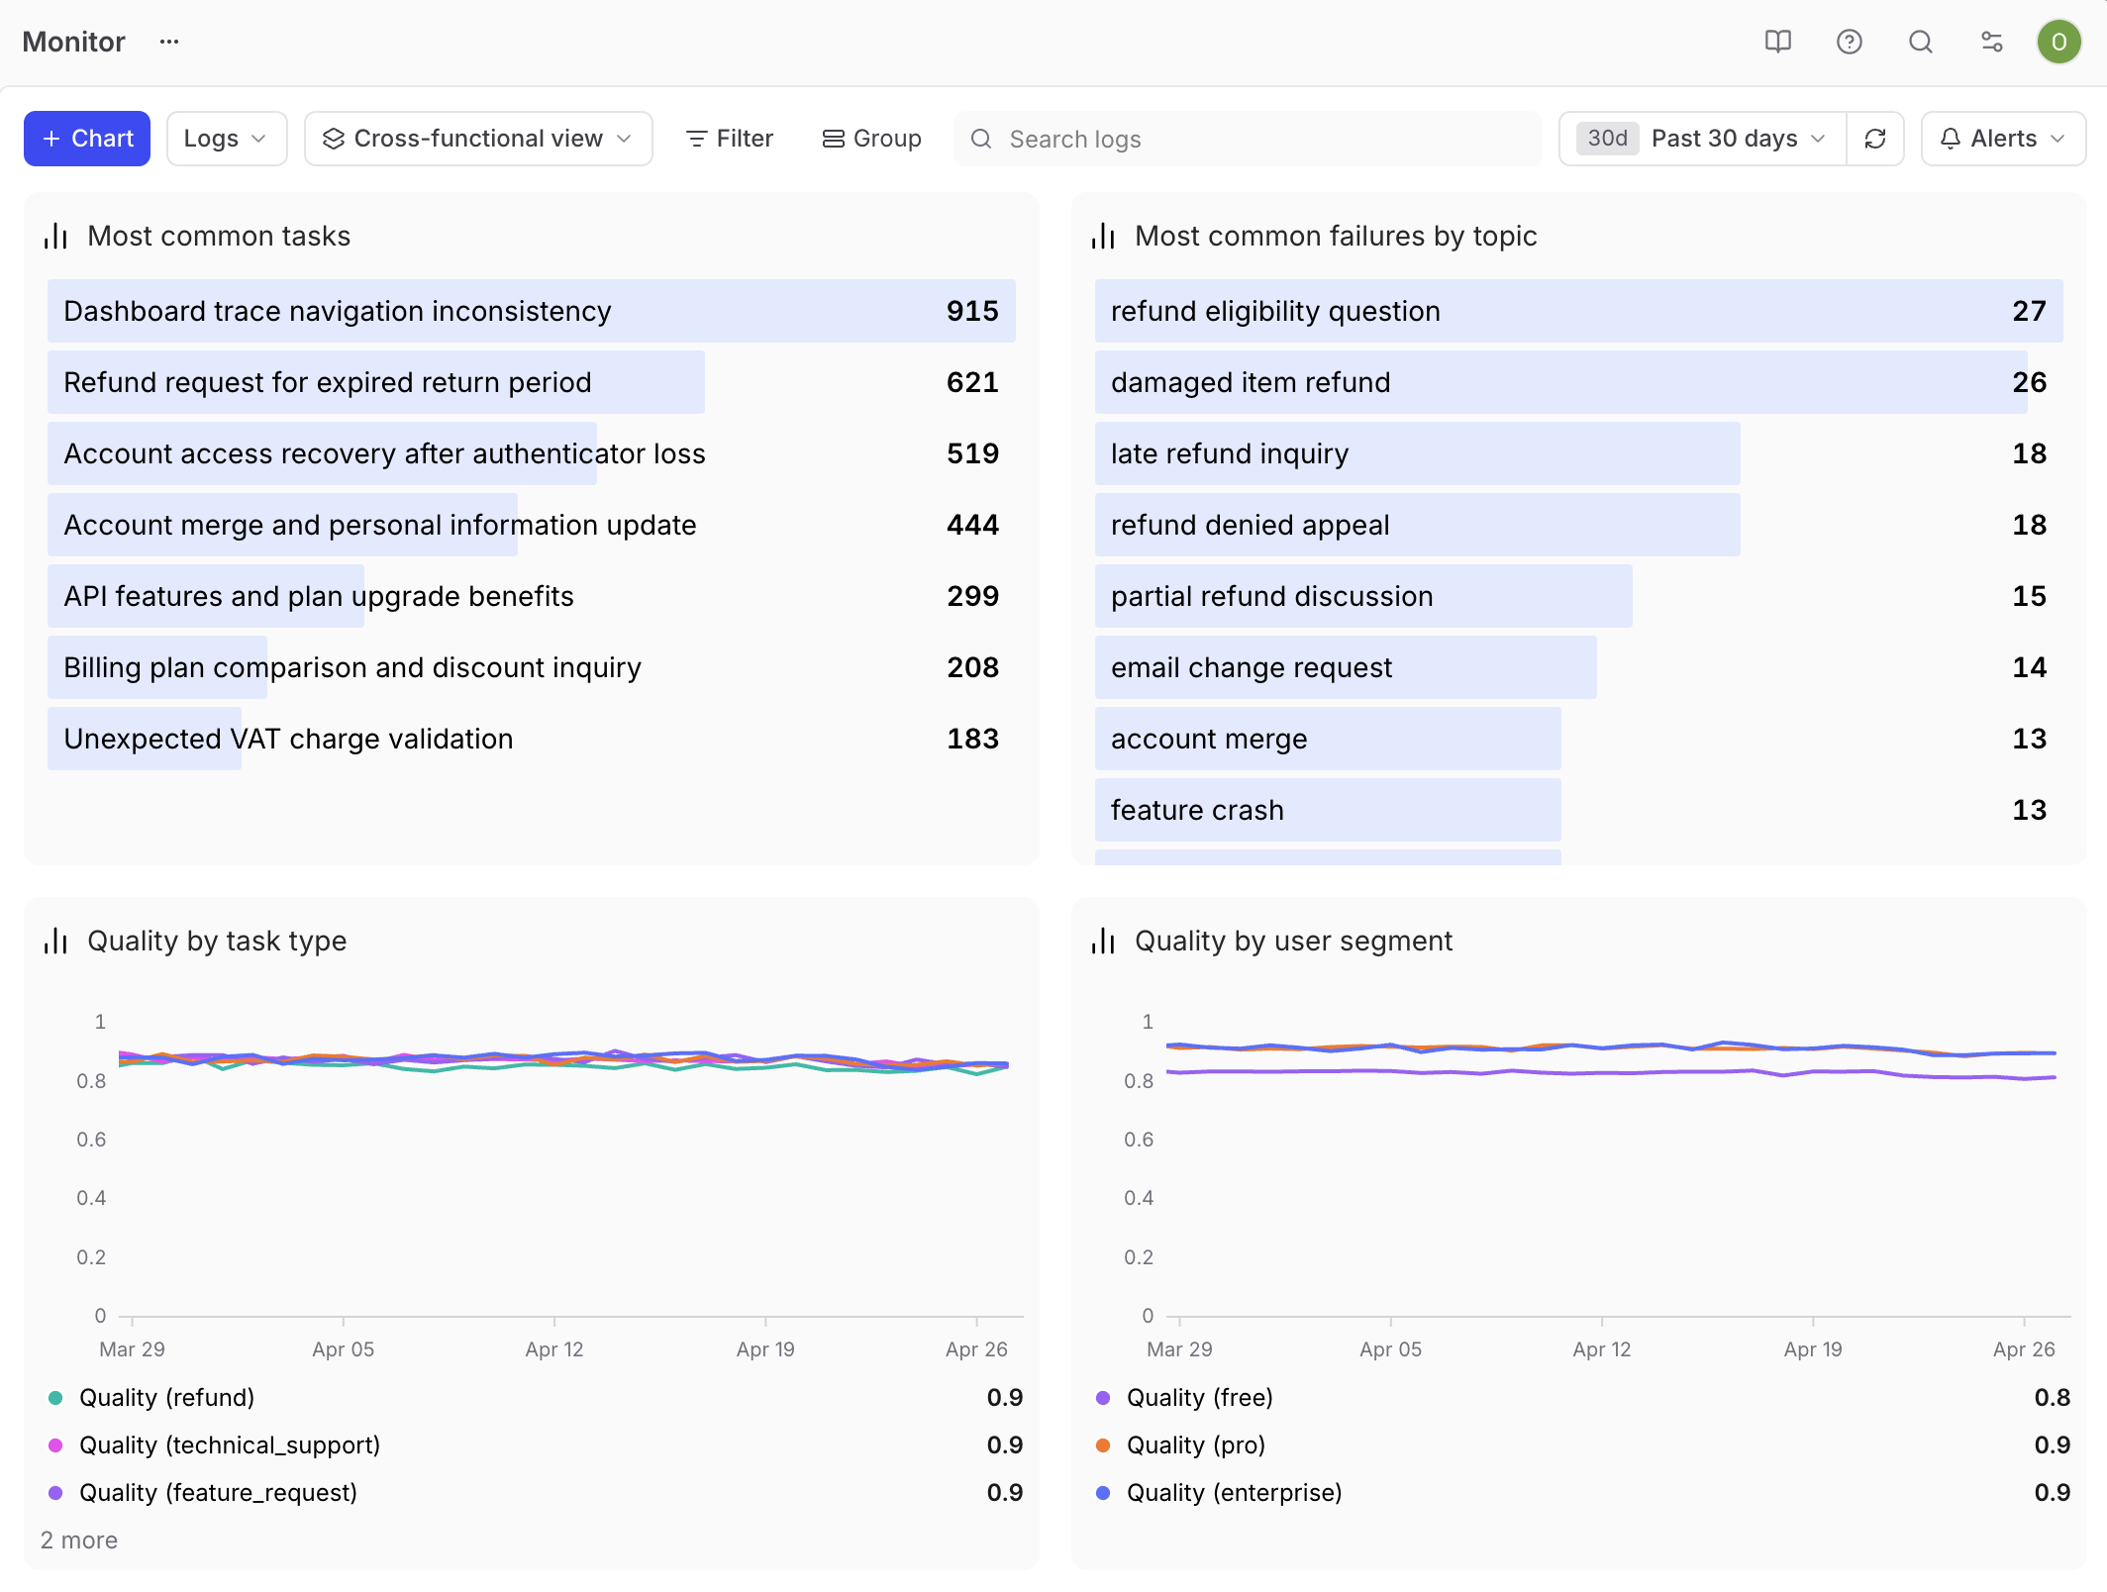Click the Search logs input field
The height and width of the screenshot is (1592, 2107).
(x=1248, y=139)
